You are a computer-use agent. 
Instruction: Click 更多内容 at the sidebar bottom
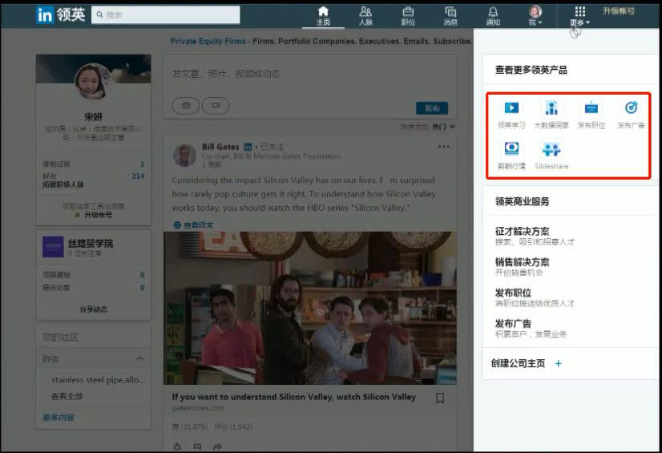pyautogui.click(x=59, y=418)
